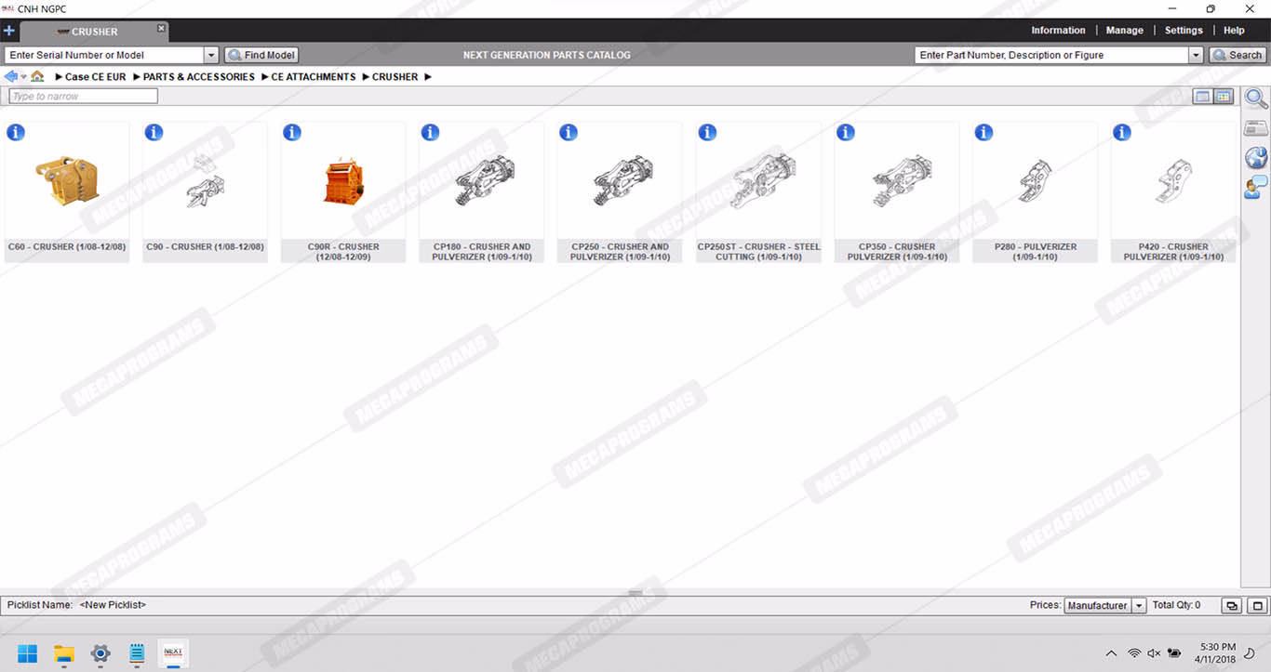Click the newspaper icon in right sidebar
1271x672 pixels.
(1256, 128)
